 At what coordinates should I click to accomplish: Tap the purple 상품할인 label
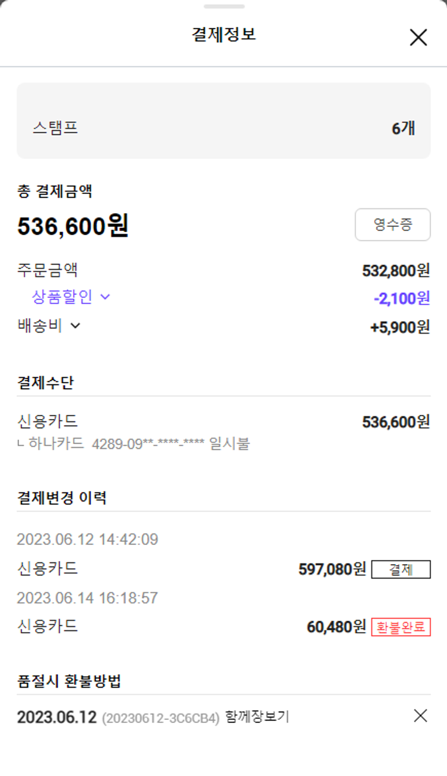[x=62, y=297]
